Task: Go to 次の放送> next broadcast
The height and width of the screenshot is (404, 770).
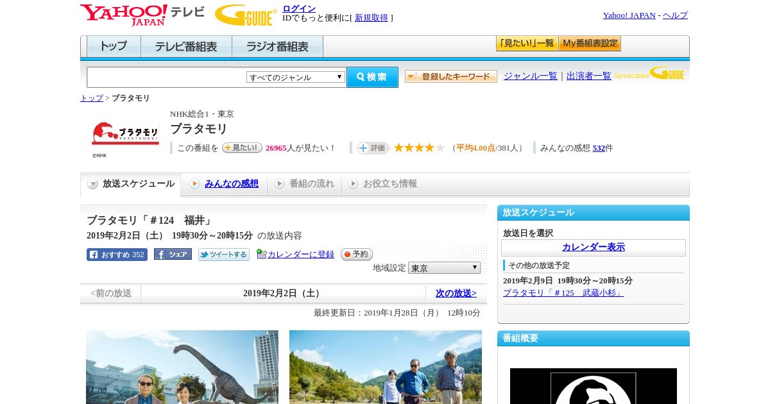Action: pyautogui.click(x=456, y=293)
